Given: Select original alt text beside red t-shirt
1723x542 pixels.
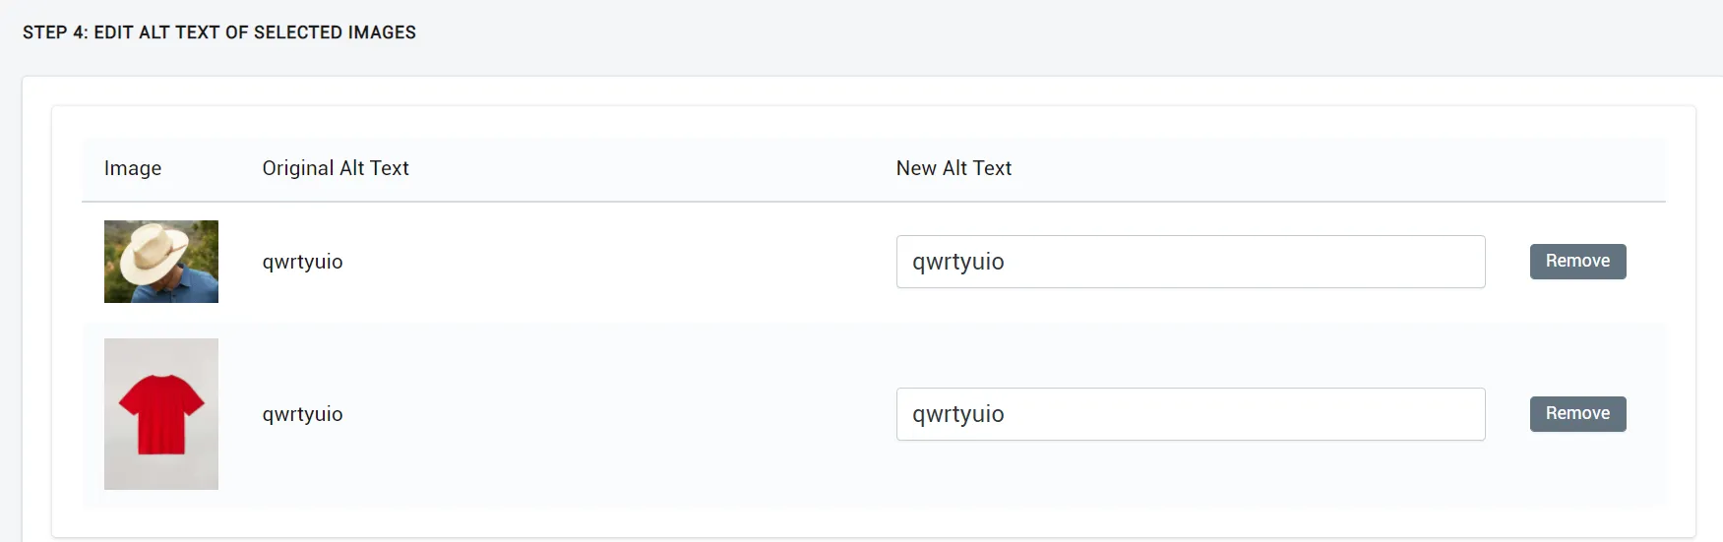Looking at the screenshot, I should click(x=302, y=414).
